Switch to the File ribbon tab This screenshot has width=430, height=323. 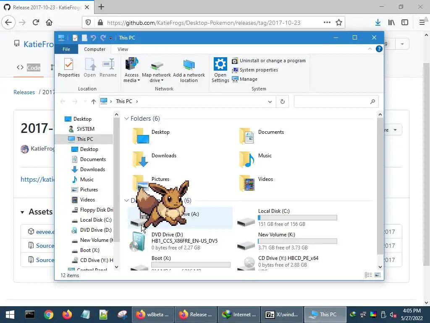(66, 49)
